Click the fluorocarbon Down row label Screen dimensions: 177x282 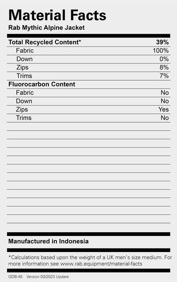click(x=24, y=101)
